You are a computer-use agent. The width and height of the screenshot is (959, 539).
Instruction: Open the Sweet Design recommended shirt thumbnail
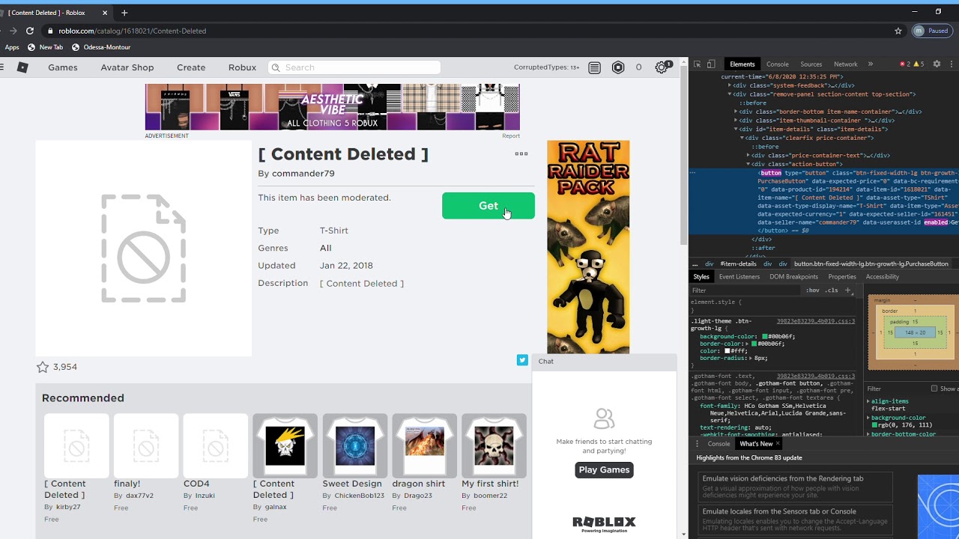tap(355, 445)
